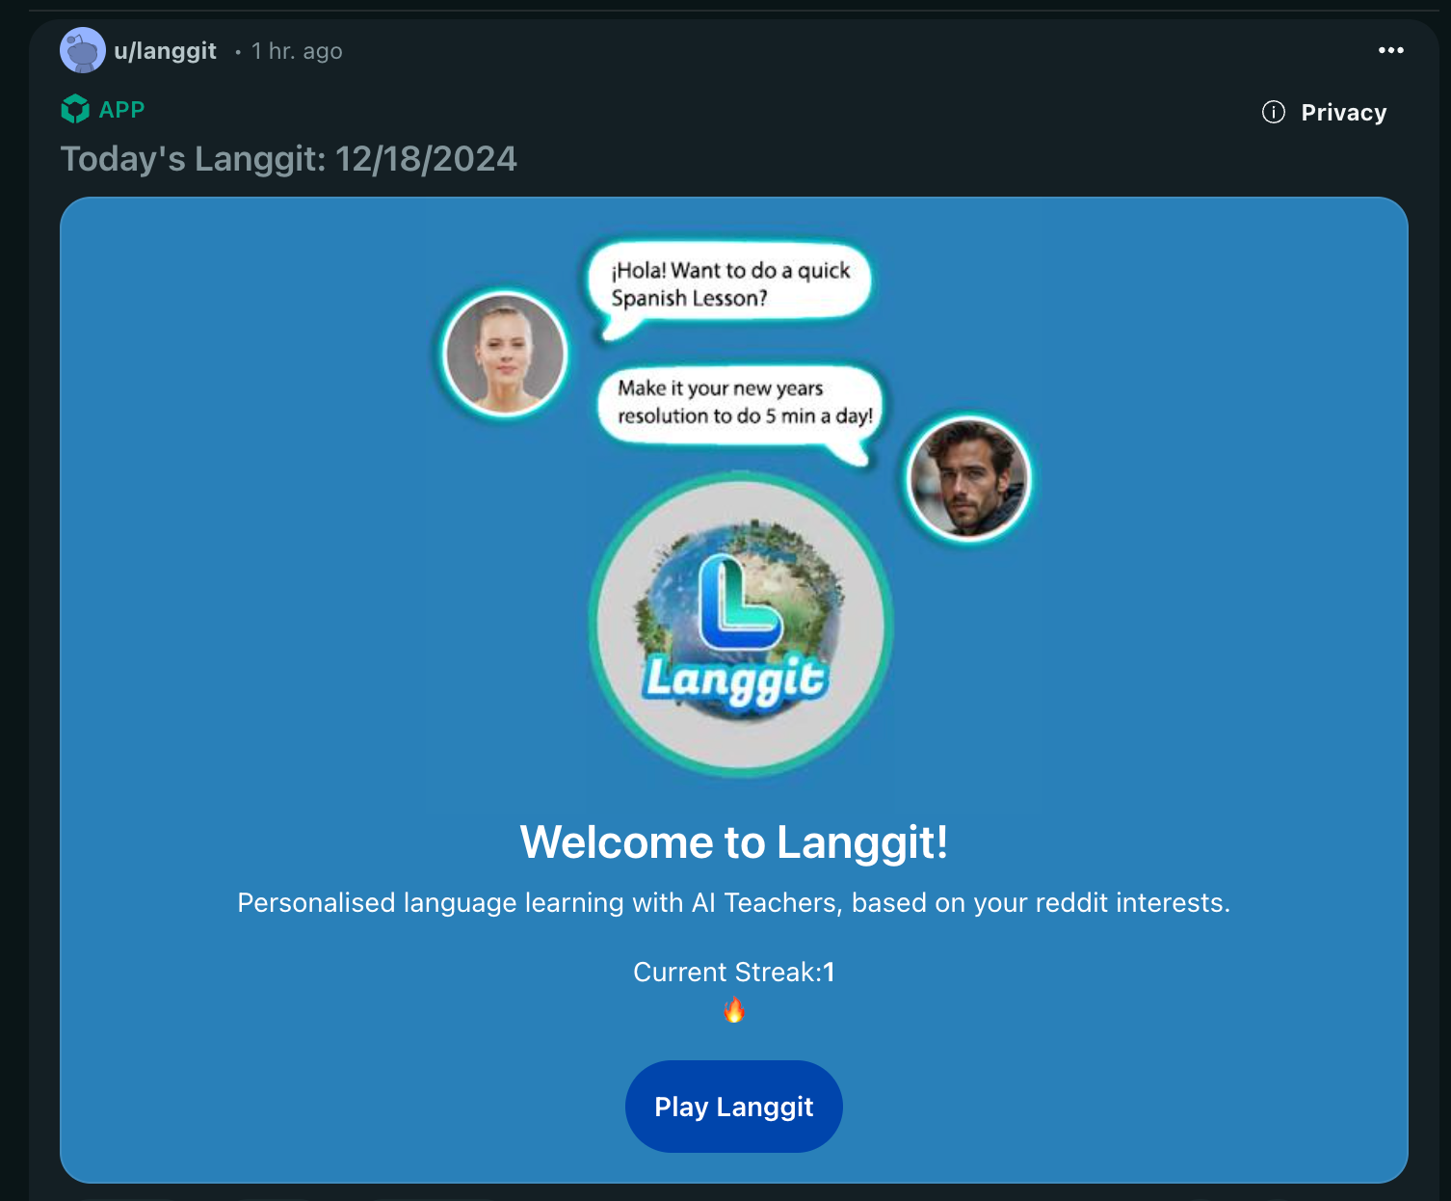1451x1201 pixels.
Task: Open the u/langgit user profile link
Action: click(165, 51)
